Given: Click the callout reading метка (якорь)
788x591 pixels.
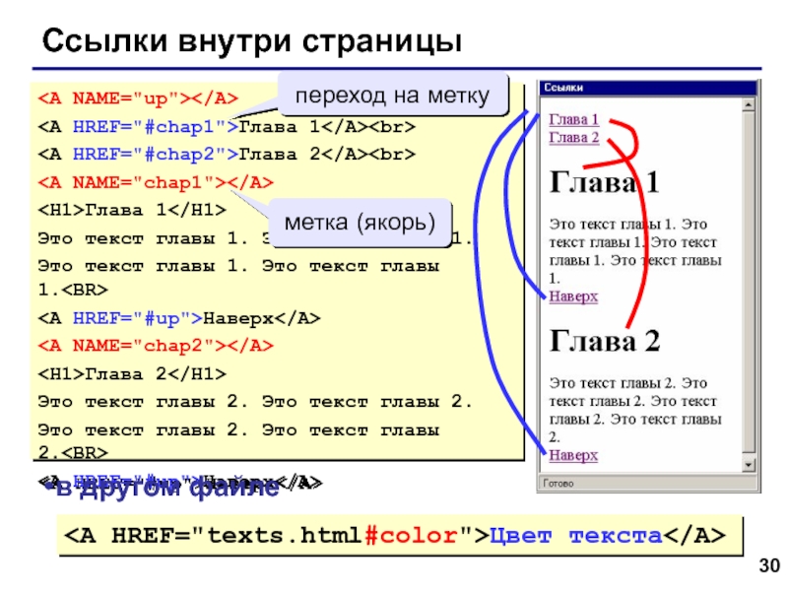Looking at the screenshot, I should 361,222.
